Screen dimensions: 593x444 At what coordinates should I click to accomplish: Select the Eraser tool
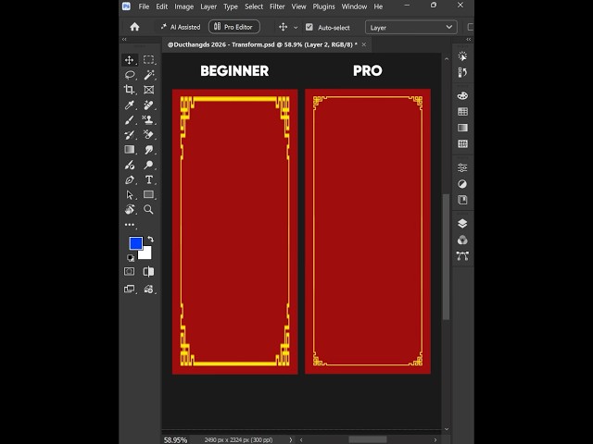(148, 135)
